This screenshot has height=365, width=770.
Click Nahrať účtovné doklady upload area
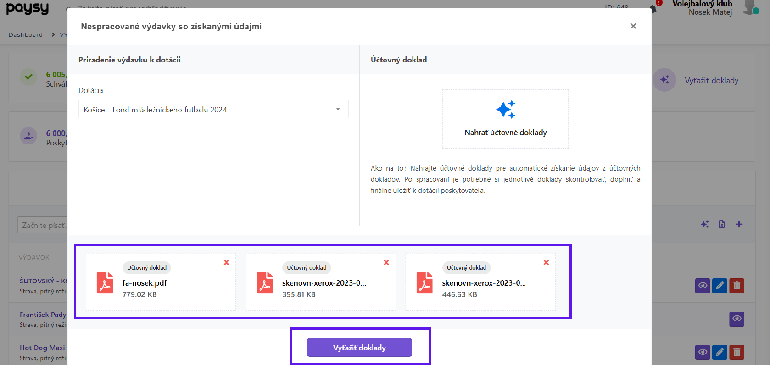(x=505, y=119)
